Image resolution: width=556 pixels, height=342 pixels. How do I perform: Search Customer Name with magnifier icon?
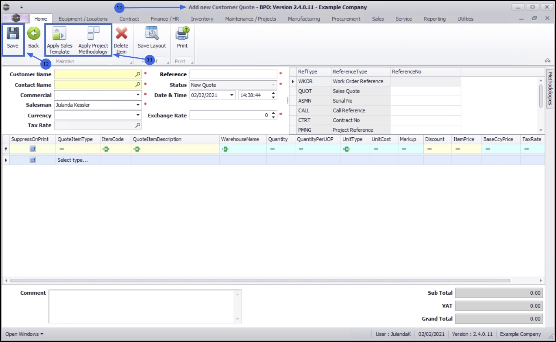138,74
